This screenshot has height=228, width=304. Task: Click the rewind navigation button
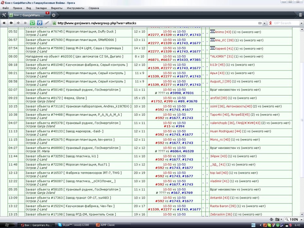[4, 23]
